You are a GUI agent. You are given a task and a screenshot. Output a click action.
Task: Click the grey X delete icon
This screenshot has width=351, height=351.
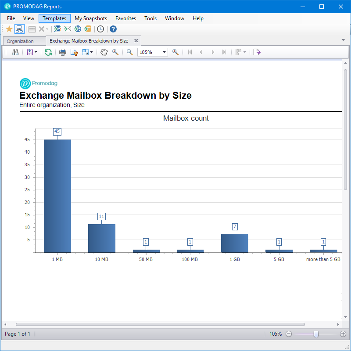coord(41,29)
